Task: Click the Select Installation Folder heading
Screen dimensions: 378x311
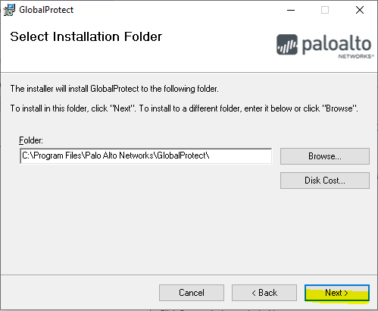Action: coord(86,36)
